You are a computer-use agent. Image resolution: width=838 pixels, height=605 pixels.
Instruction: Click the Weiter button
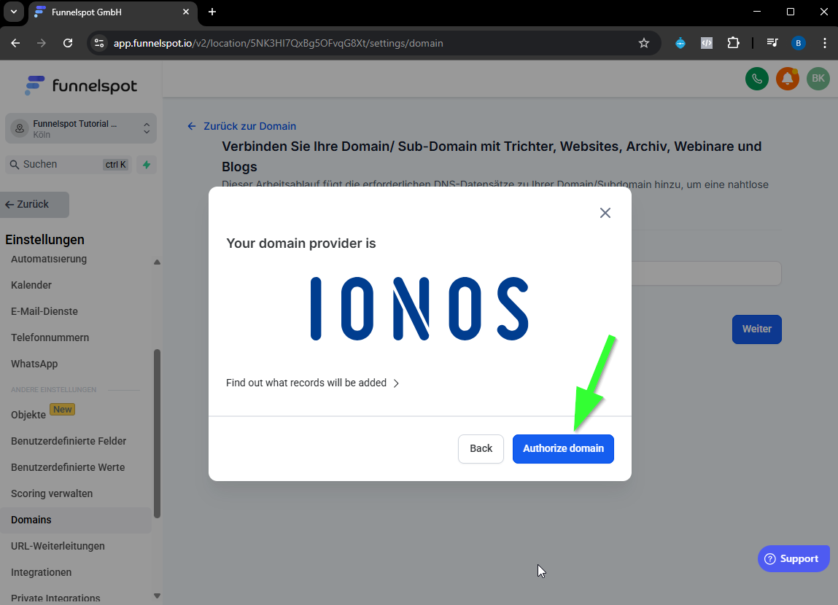tap(756, 329)
